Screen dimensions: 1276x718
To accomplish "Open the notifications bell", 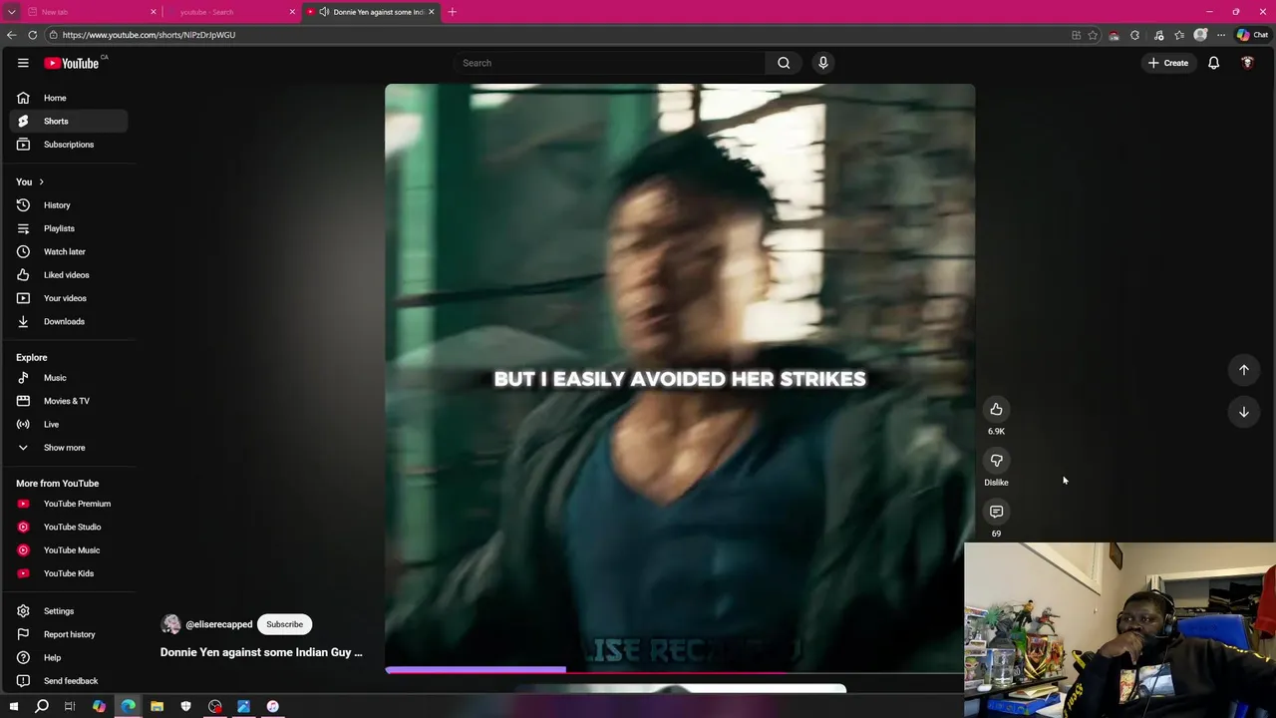I will [x=1213, y=63].
